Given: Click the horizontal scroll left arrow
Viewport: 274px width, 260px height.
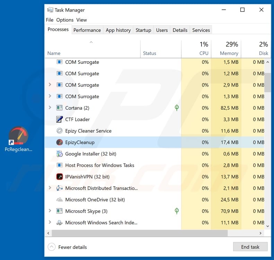Looking at the screenshot, I should click(x=49, y=233).
